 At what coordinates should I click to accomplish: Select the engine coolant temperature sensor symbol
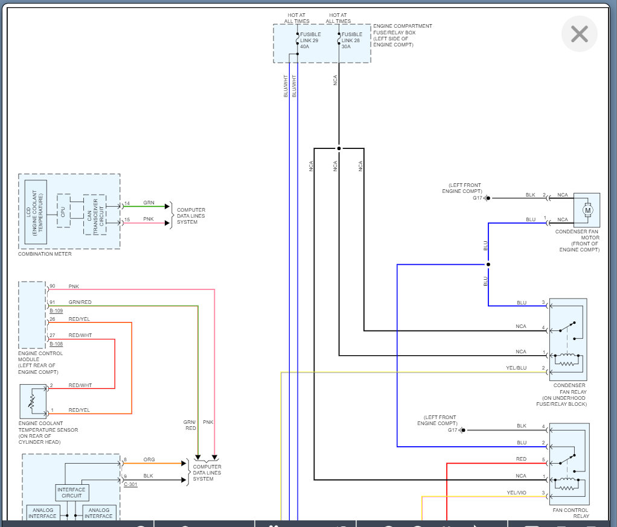32,402
